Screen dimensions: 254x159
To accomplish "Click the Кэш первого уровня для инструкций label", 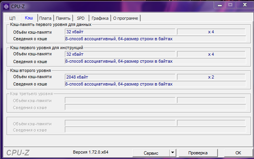I will coord(47,48).
